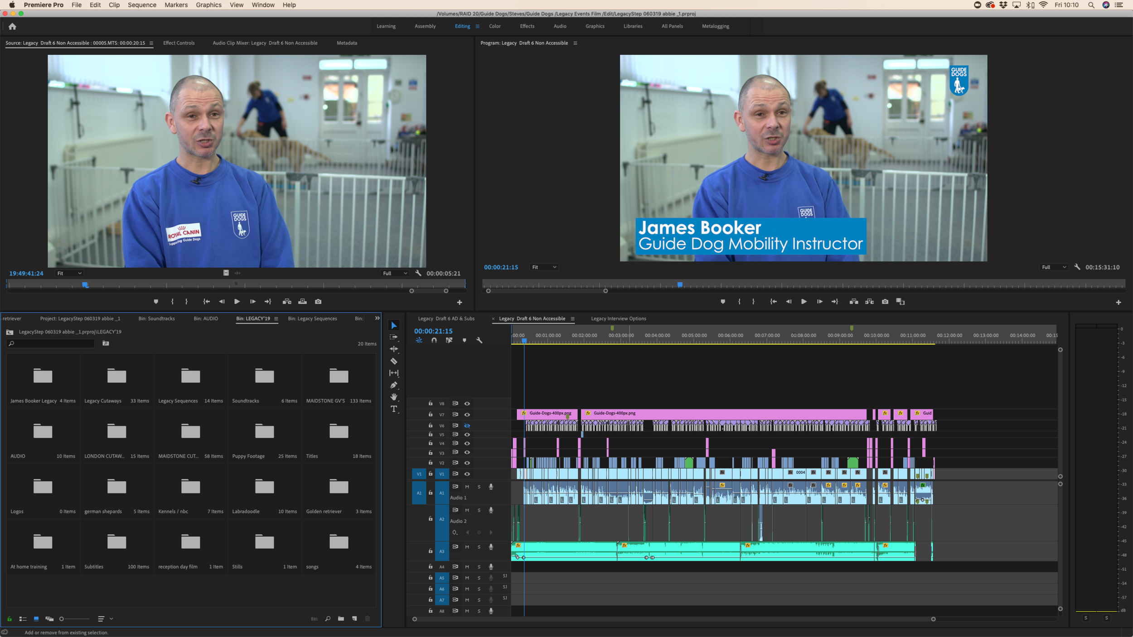
Task: Select the Track Select Forward tool
Action: [x=394, y=337]
